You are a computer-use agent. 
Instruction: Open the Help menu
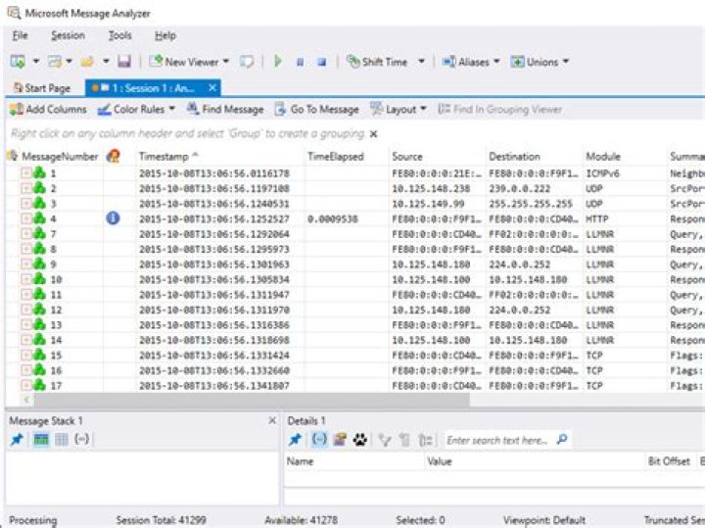tap(165, 35)
